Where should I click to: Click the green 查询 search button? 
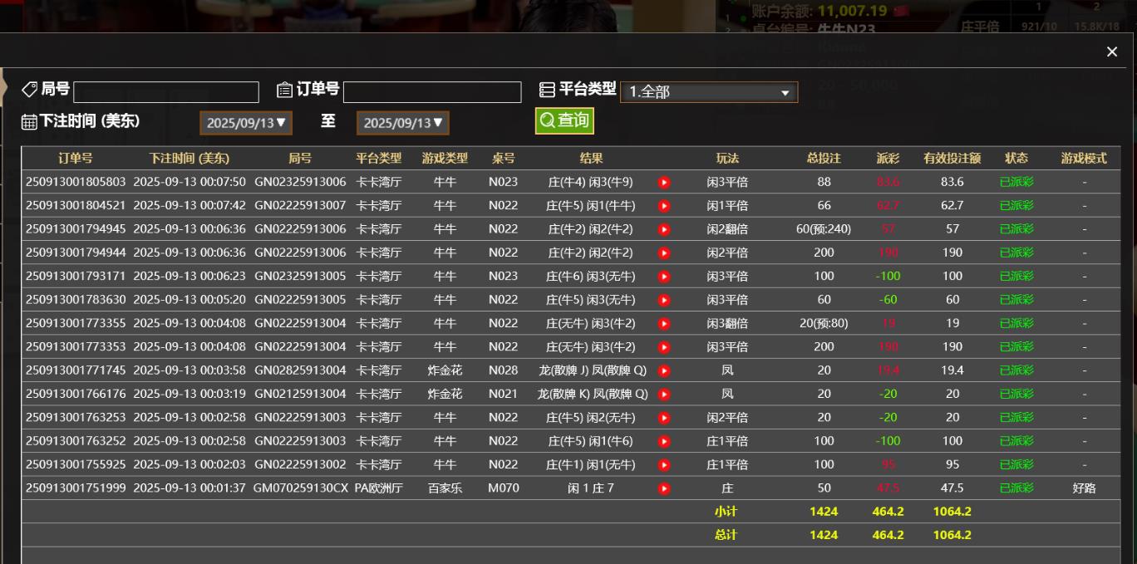[564, 120]
